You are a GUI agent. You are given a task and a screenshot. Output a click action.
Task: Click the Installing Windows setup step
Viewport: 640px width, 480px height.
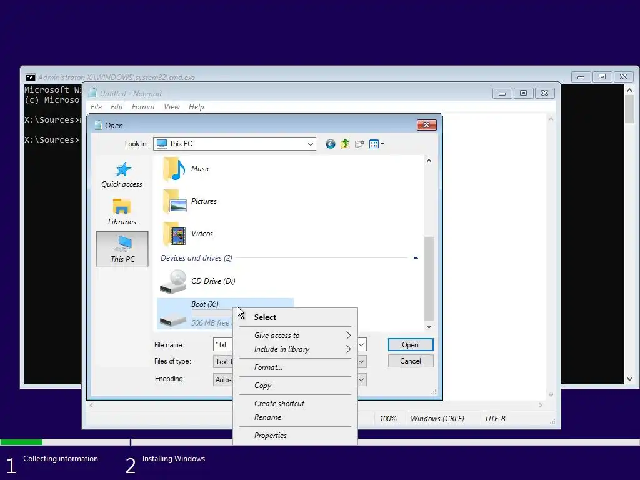[174, 459]
